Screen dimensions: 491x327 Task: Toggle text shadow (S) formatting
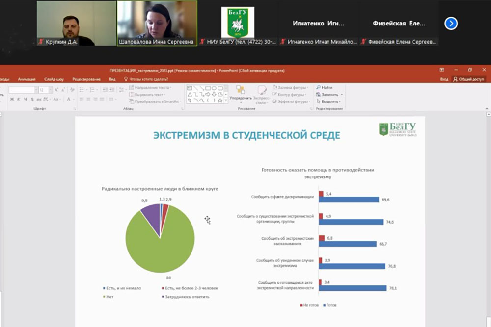[31, 99]
